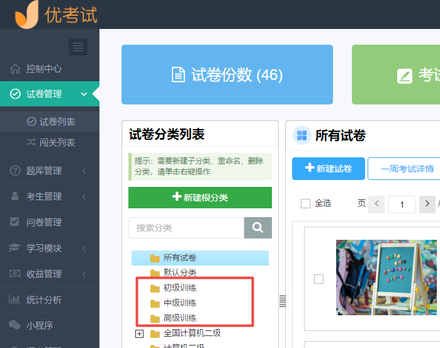The image size is (440, 348).
Task: Tick the 全选 select-all checkbox
Action: 305,203
